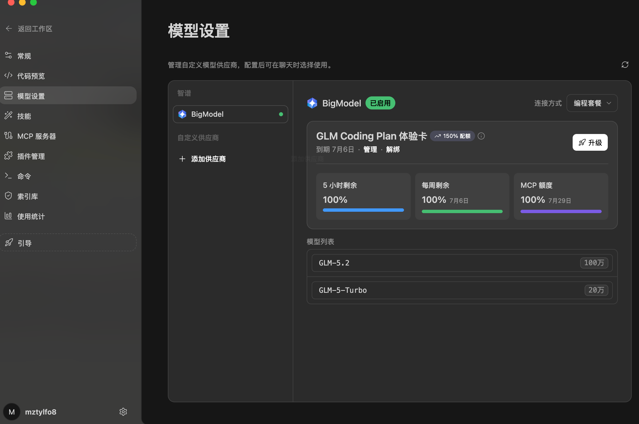Screen dimensions: 639x424
Task: Click the green 每周剩余 progress bar
Action: coord(462,211)
